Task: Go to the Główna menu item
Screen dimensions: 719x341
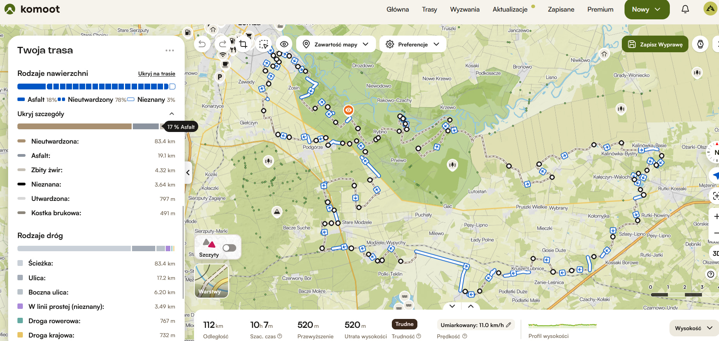Action: point(398,9)
